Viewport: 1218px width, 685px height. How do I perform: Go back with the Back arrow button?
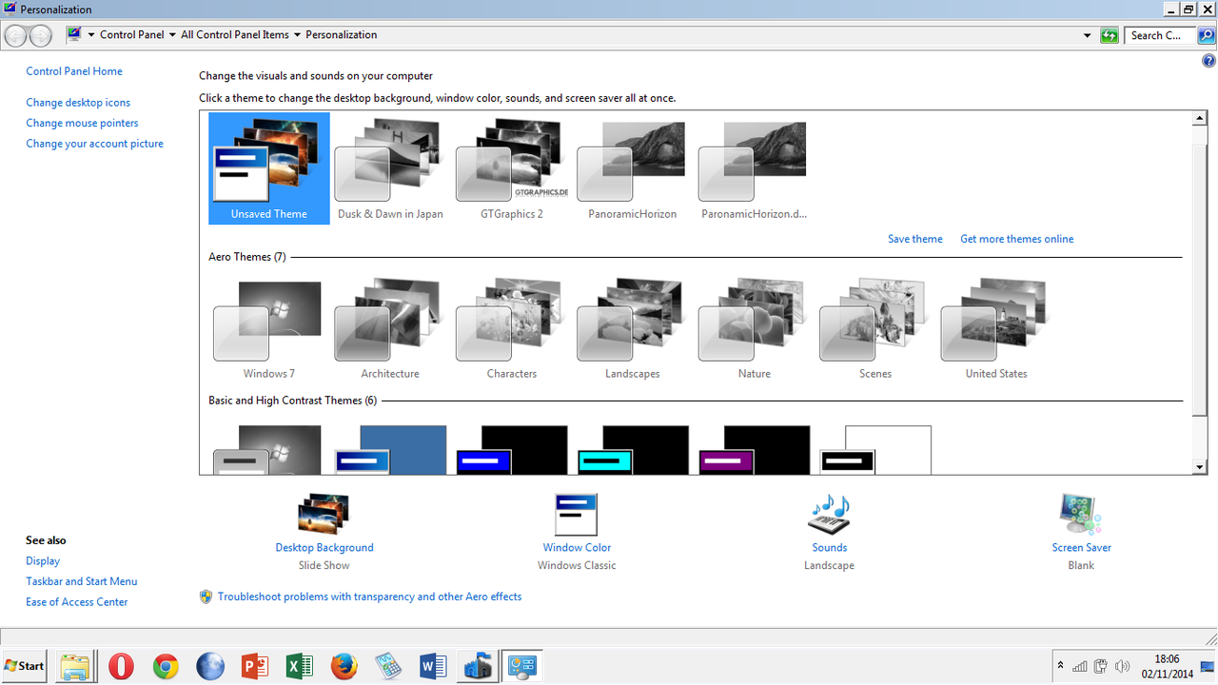[x=16, y=35]
